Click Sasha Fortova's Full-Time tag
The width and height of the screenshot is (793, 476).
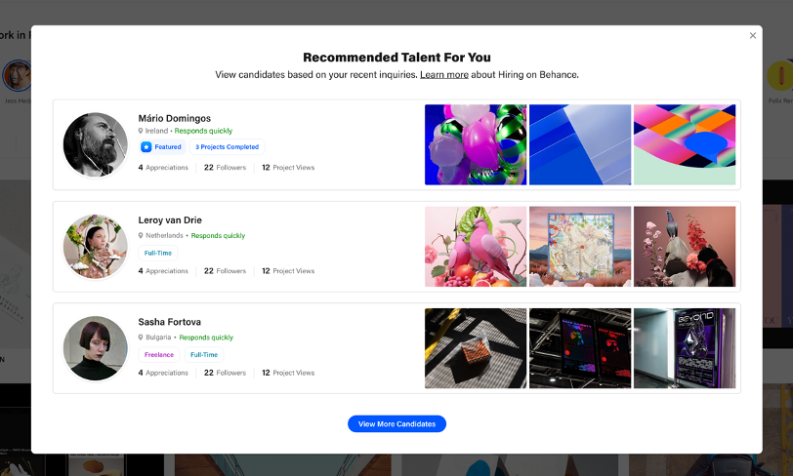click(204, 355)
